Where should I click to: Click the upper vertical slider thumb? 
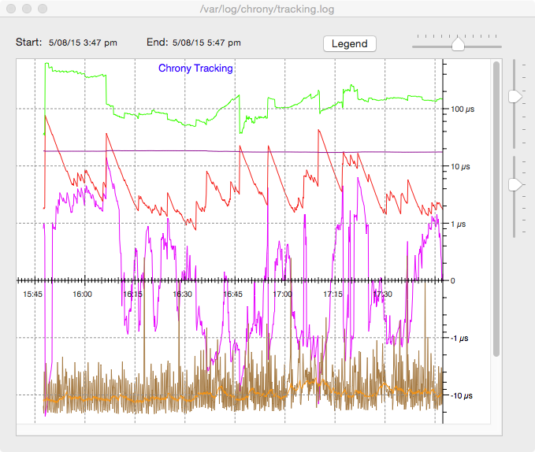(x=515, y=97)
